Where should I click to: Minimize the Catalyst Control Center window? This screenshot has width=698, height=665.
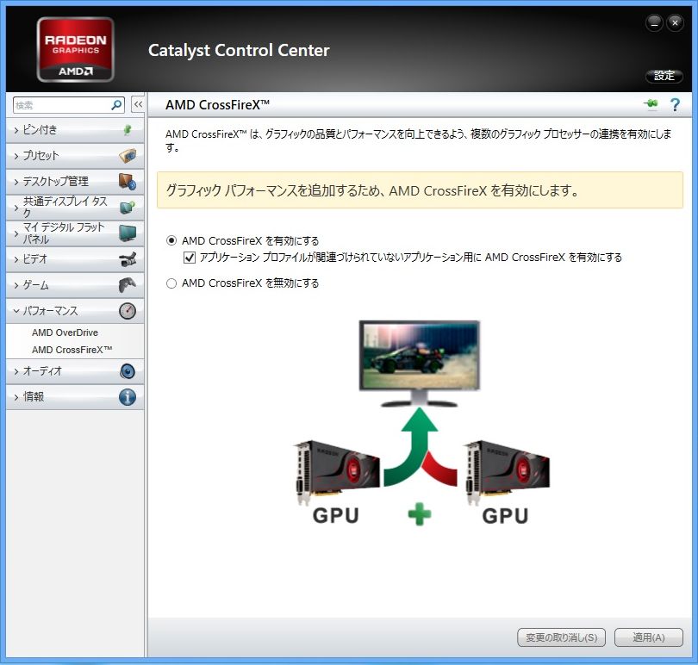coord(654,22)
